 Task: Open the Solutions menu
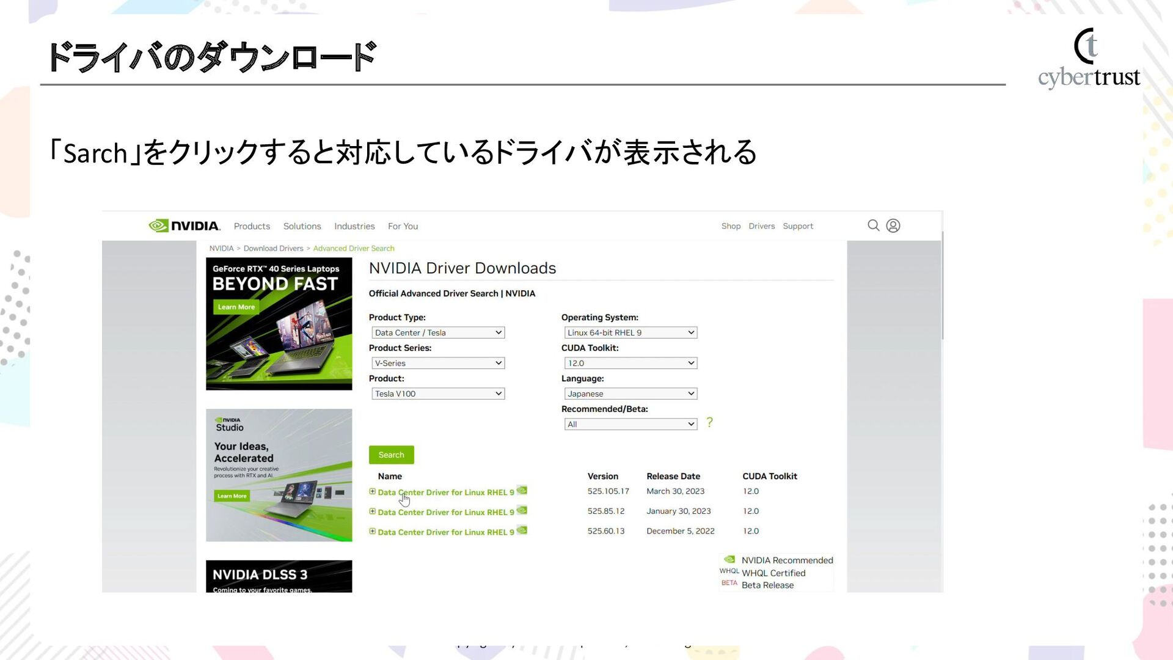(x=302, y=226)
